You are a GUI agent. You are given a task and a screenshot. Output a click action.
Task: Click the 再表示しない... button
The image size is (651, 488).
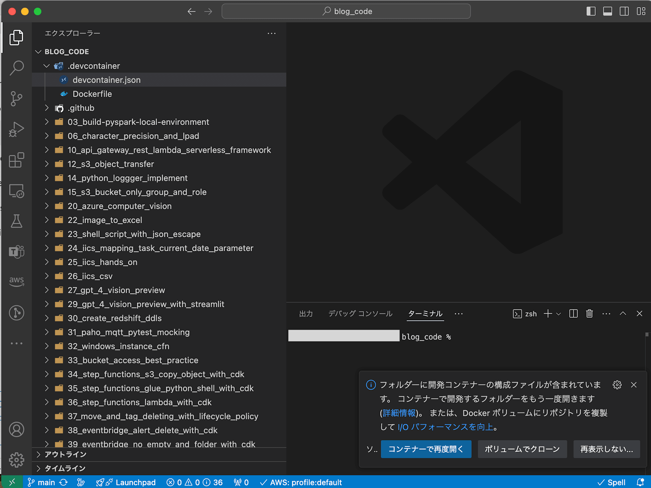[x=607, y=449]
